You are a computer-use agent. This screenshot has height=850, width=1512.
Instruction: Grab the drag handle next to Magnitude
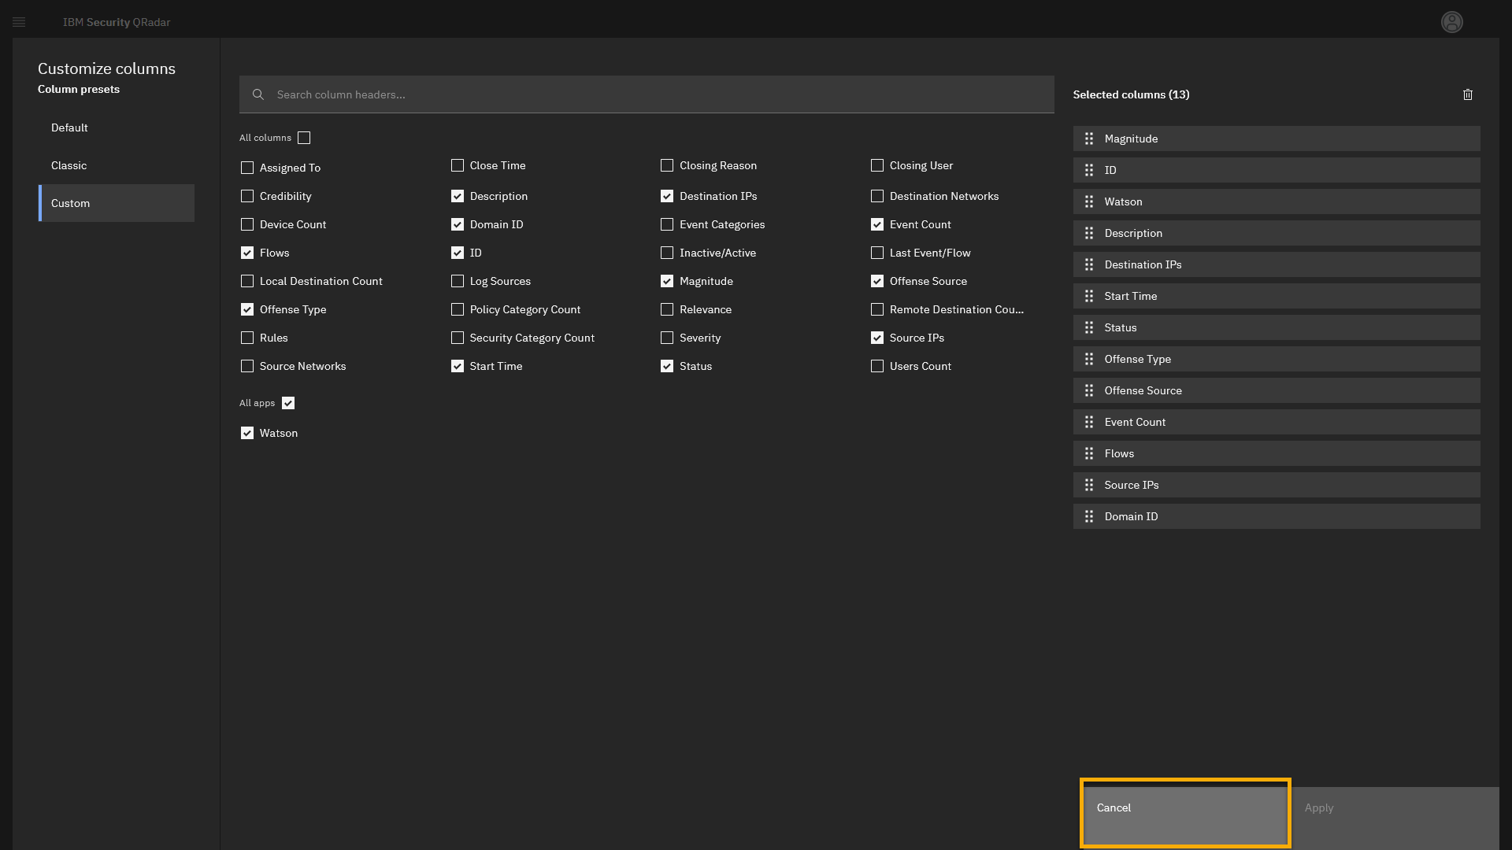click(x=1089, y=139)
